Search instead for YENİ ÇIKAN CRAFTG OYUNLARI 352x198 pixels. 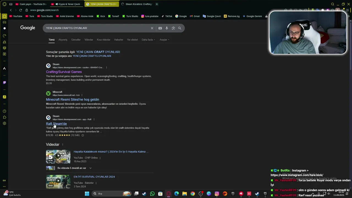[x=92, y=56]
